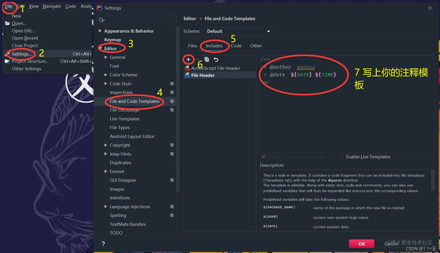Image resolution: width=440 pixels, height=253 pixels.
Task: Expand the Code Style node
Action: 106,84
